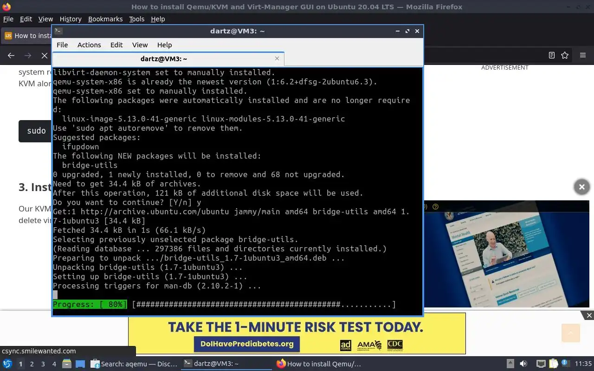Viewport: 594px width, 371px height.
Task: Switch to workspace 1
Action: pos(20,364)
